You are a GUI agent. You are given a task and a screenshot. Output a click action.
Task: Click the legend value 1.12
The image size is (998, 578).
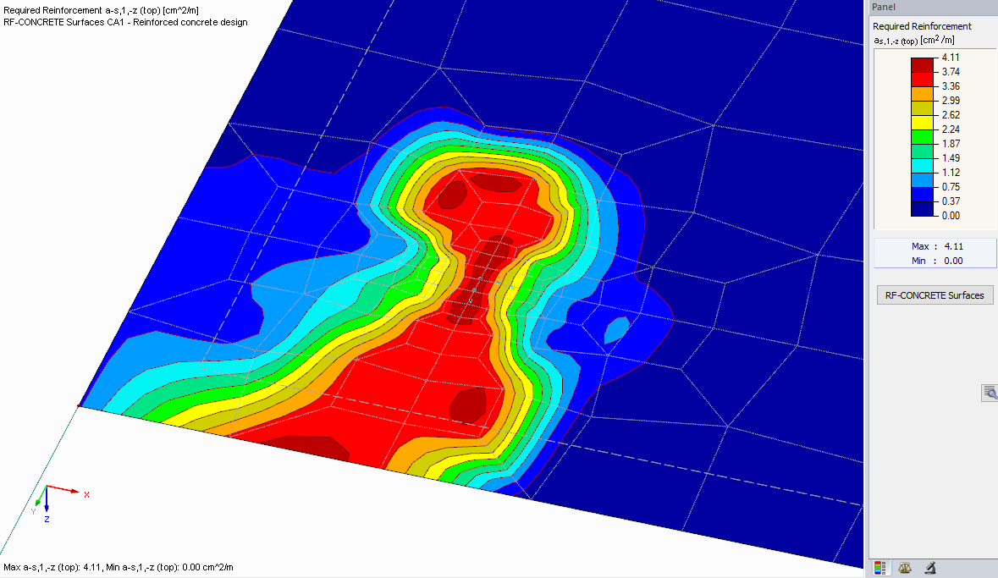[x=951, y=173]
